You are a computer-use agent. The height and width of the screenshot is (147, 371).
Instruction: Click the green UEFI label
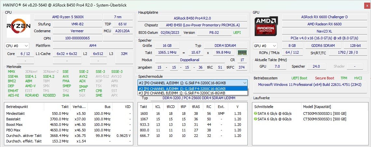237,33
